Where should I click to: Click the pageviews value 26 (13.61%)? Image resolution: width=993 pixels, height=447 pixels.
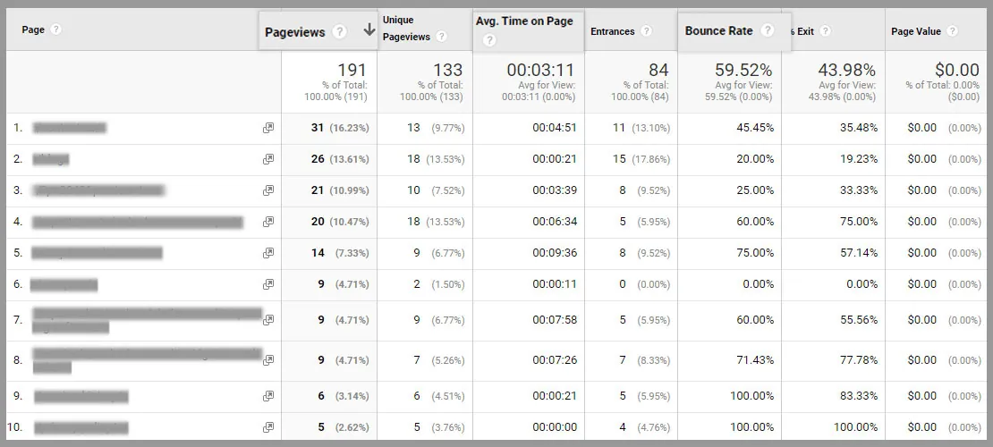pyautogui.click(x=339, y=159)
